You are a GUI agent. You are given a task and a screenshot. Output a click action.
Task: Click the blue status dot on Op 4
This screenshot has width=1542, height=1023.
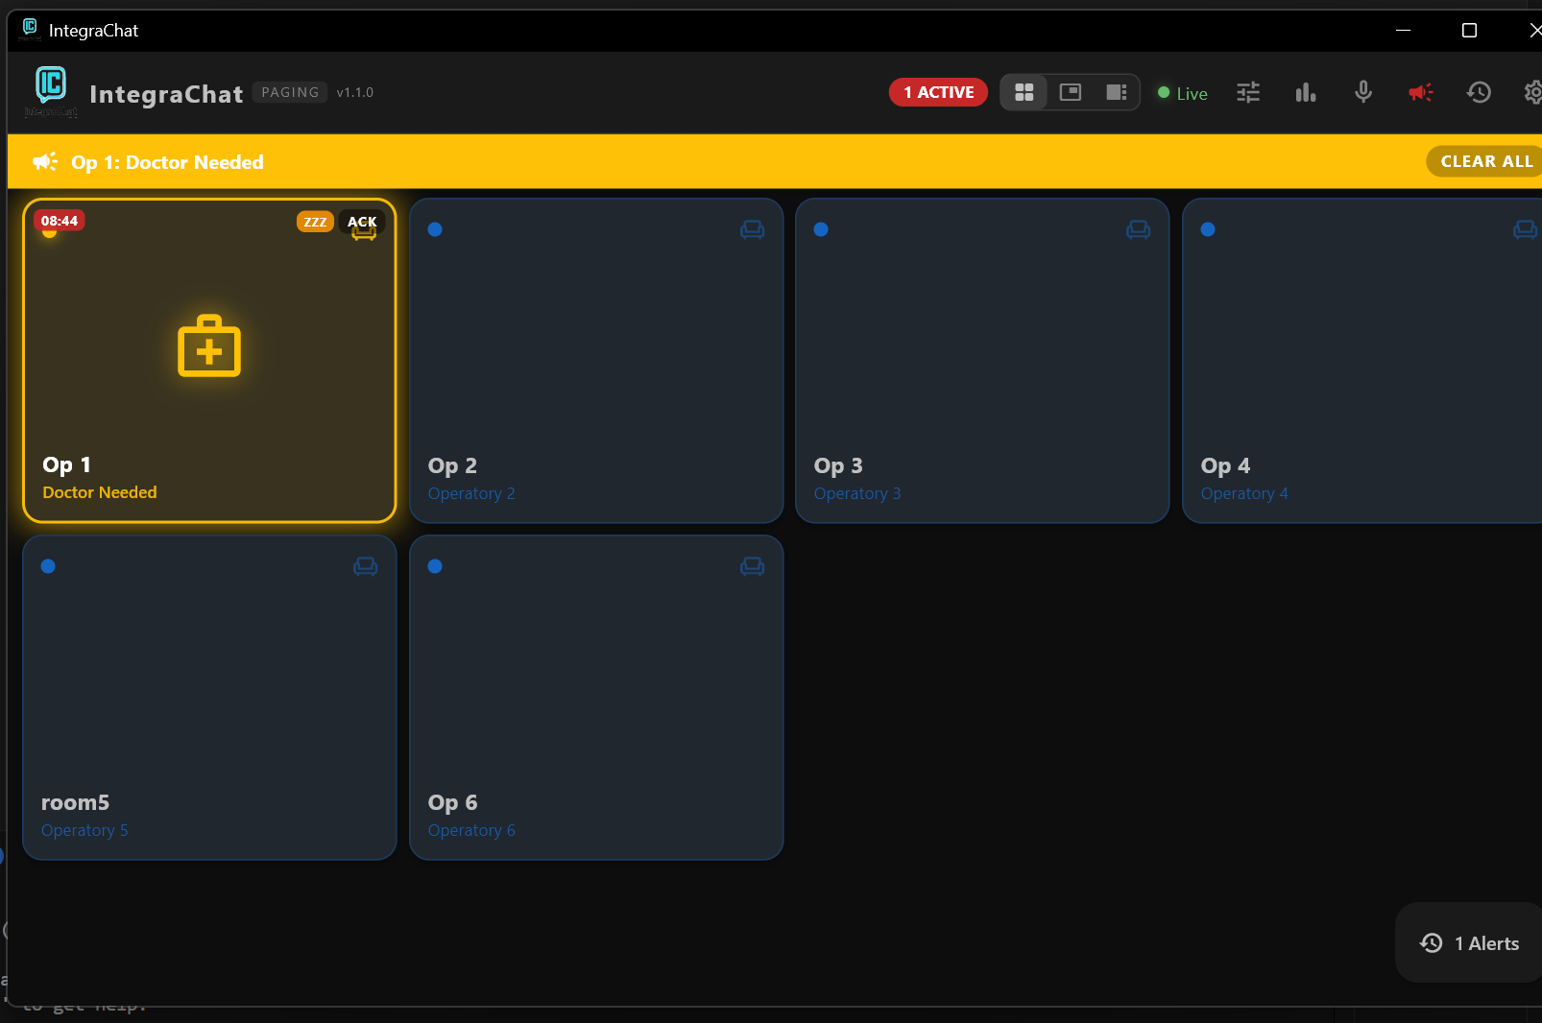coord(1208,229)
